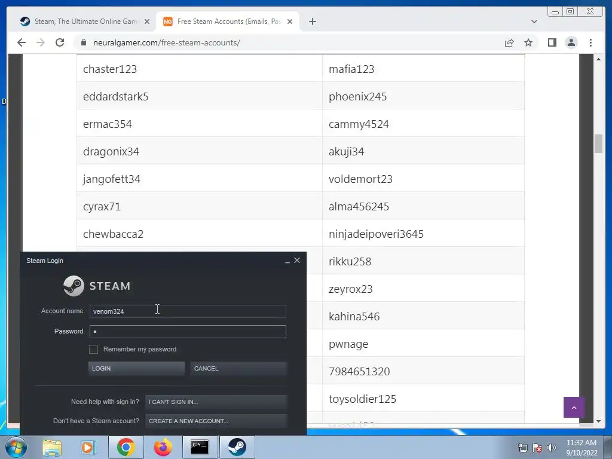The height and width of the screenshot is (459, 612).
Task: Select password ninjadeipoveri3645
Action: [377, 234]
